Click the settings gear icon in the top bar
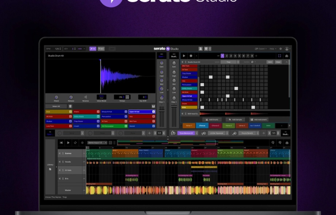Viewport: 336px width, 215px height. click(x=280, y=48)
